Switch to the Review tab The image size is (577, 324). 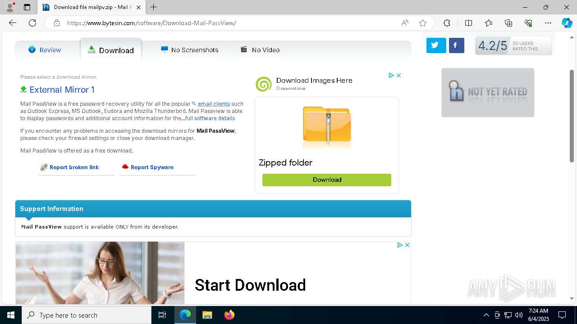pyautogui.click(x=45, y=50)
